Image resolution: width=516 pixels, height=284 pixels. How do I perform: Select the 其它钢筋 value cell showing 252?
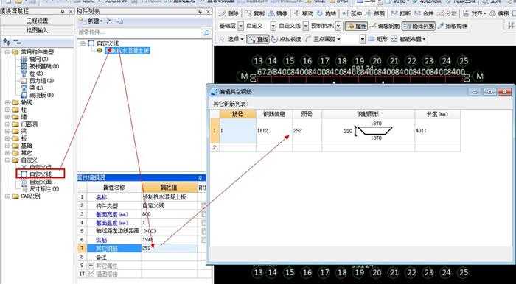click(x=169, y=249)
